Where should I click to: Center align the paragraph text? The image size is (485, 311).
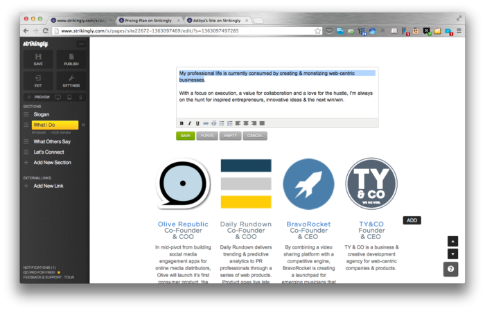245,123
